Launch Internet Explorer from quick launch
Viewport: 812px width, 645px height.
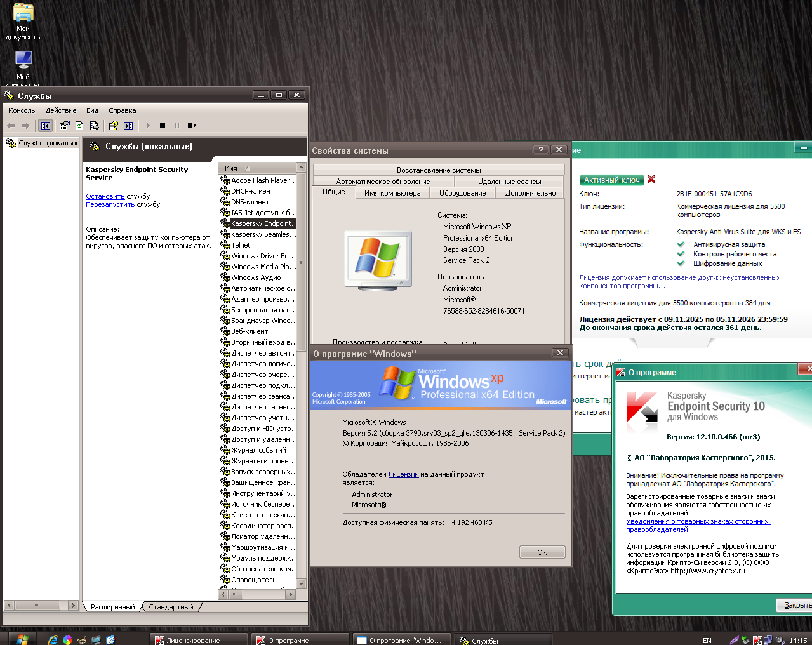[x=53, y=640]
